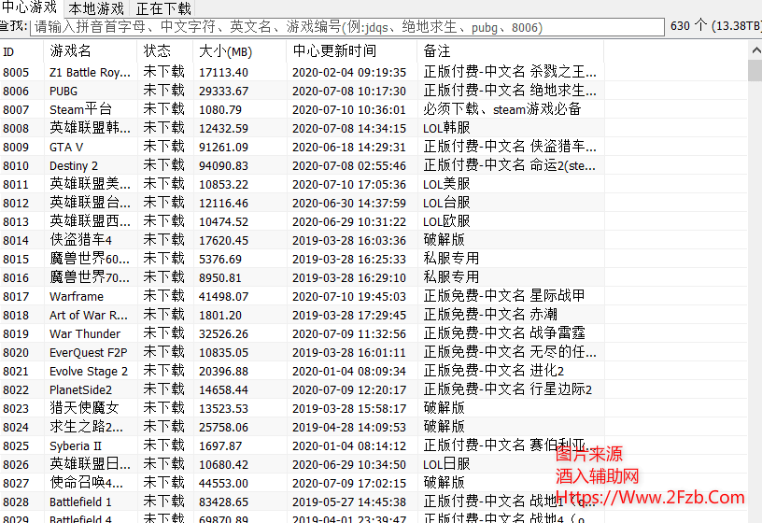This screenshot has height=523, width=762.
Task: Select the 英雄联盟日... row name
Action: (90, 465)
